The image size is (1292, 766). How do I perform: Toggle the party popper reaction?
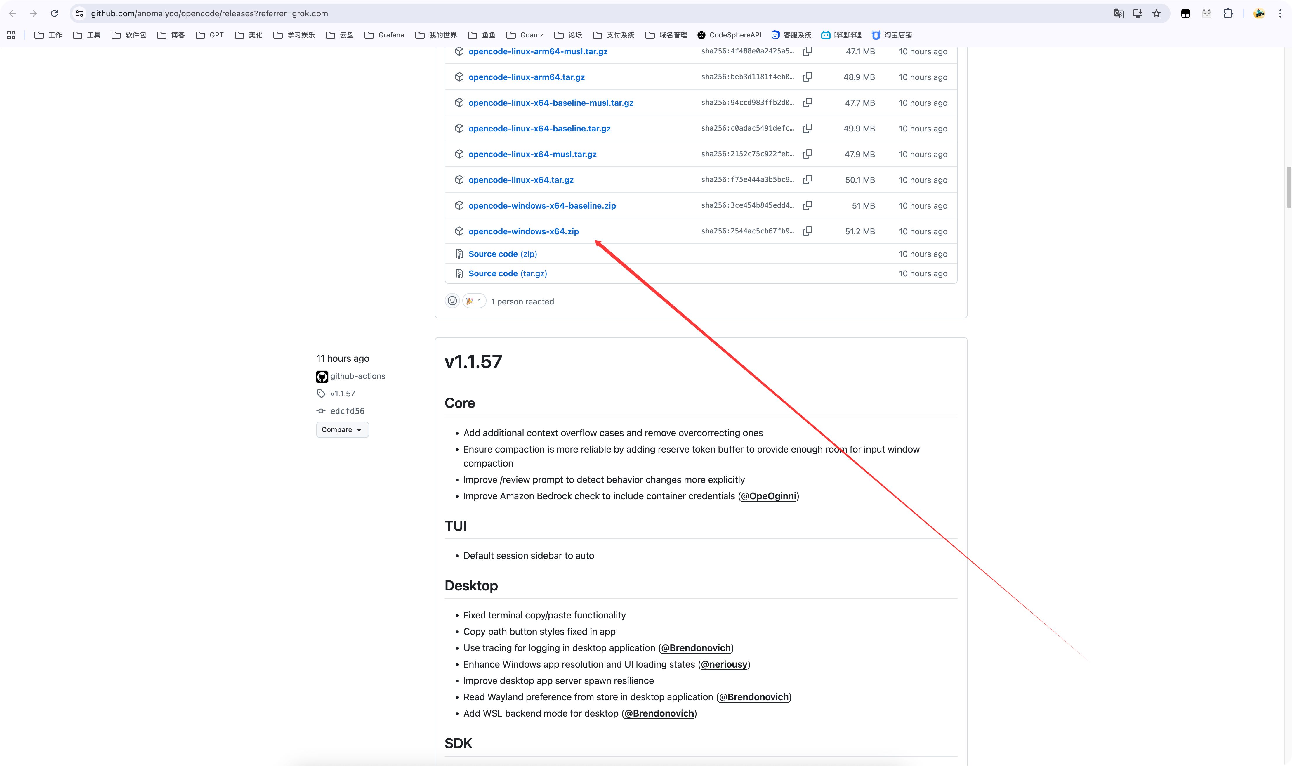474,301
